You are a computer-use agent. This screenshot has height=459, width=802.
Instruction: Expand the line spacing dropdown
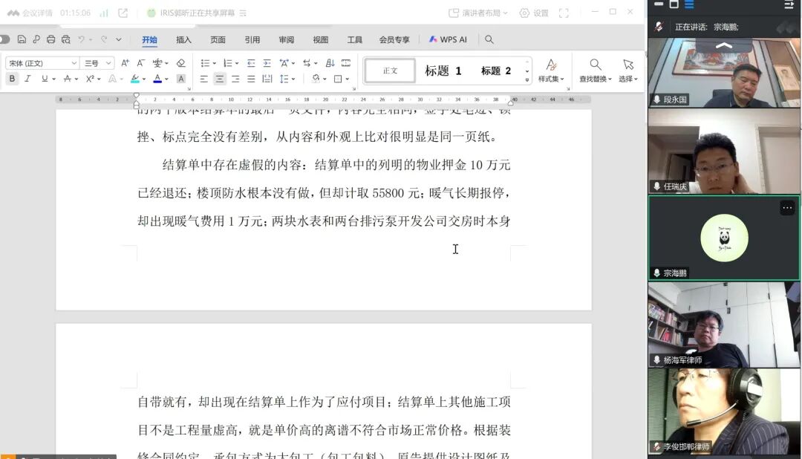[x=293, y=79]
